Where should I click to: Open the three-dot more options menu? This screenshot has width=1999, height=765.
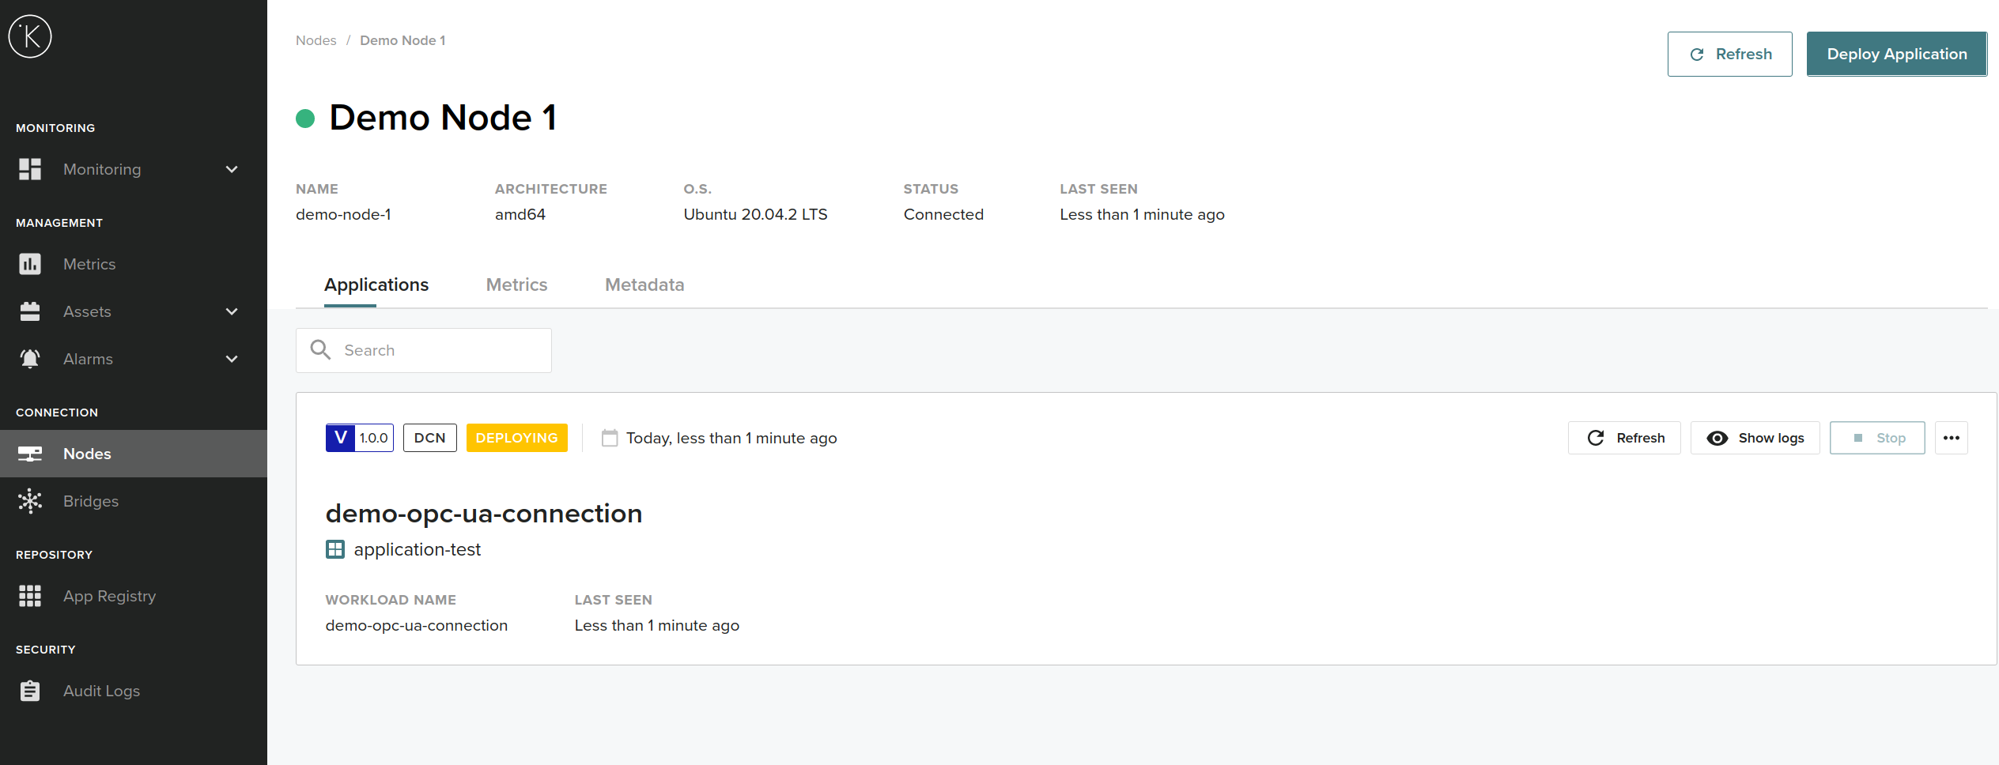tap(1951, 438)
